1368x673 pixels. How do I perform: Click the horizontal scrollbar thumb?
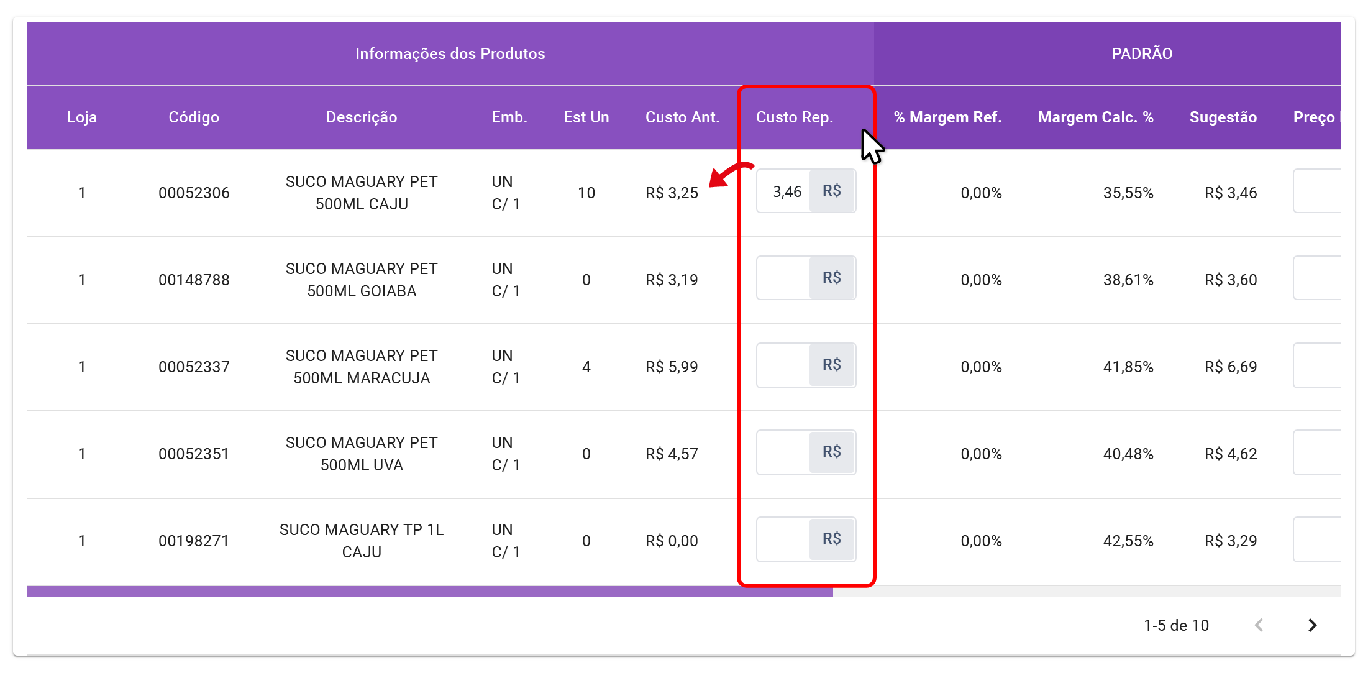tap(429, 592)
